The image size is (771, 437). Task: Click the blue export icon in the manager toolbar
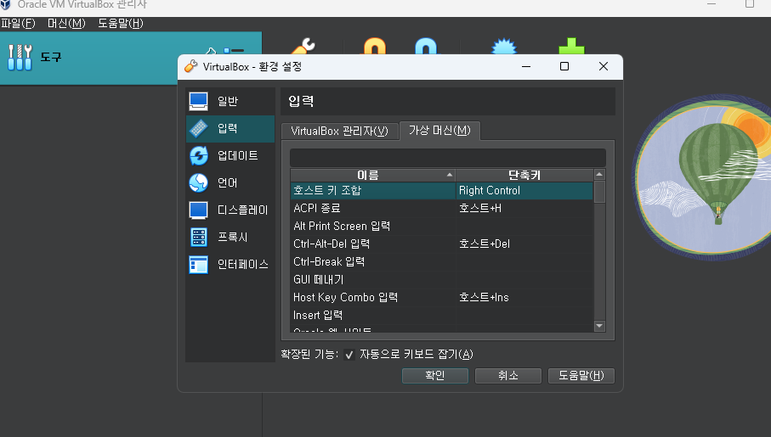click(x=426, y=46)
